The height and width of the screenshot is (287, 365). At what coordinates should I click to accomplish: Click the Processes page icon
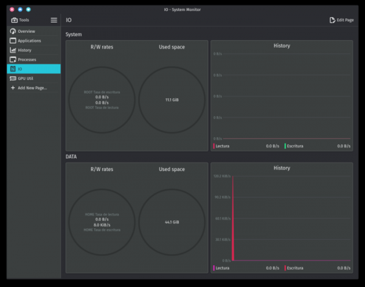point(13,59)
